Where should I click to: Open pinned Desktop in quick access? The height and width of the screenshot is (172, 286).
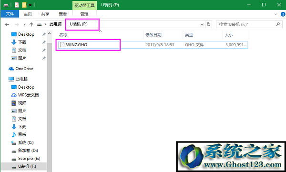click(26, 34)
